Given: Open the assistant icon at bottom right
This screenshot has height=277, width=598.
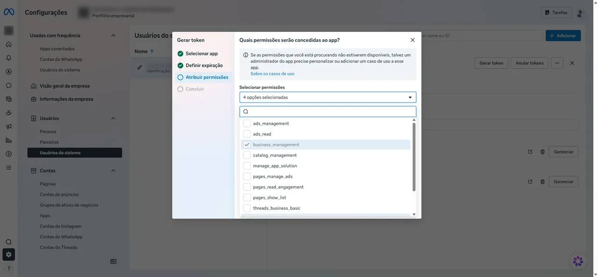Looking at the screenshot, I should (578, 261).
